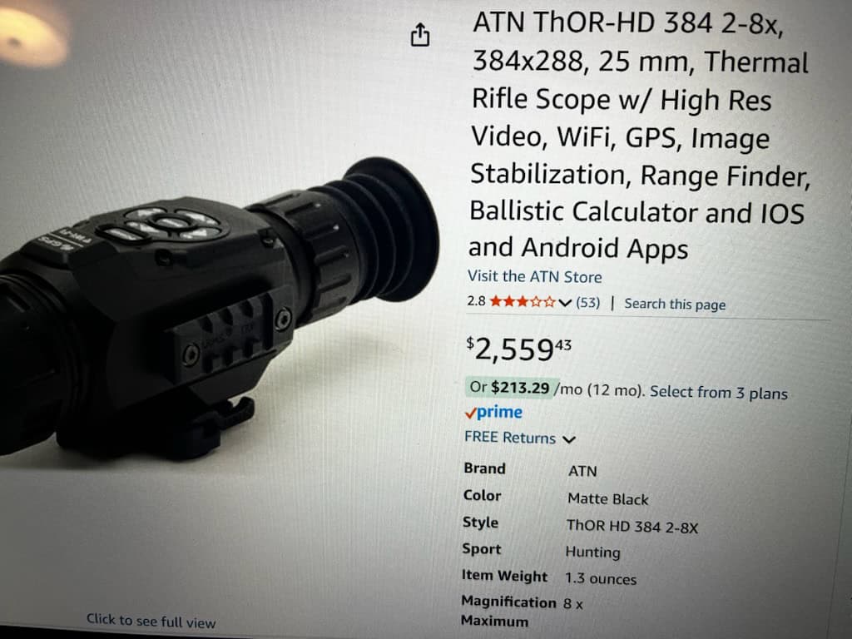Click the Prime checkmark logo

[x=493, y=413]
